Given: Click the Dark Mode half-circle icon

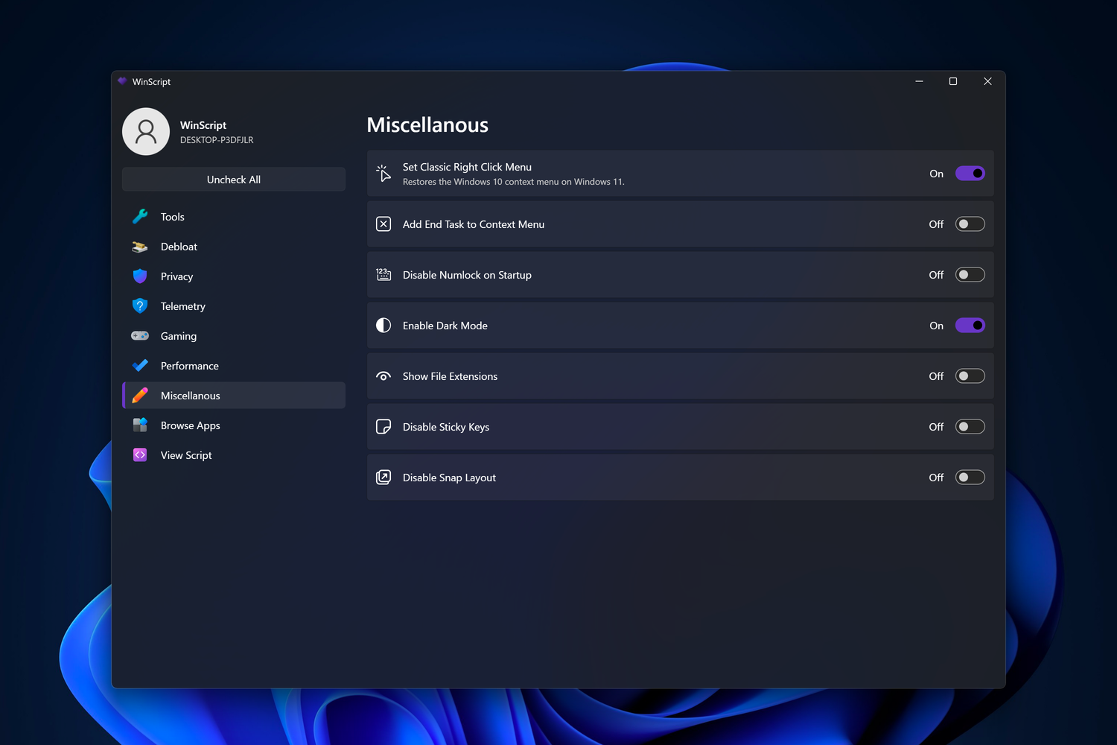Looking at the screenshot, I should coord(384,326).
